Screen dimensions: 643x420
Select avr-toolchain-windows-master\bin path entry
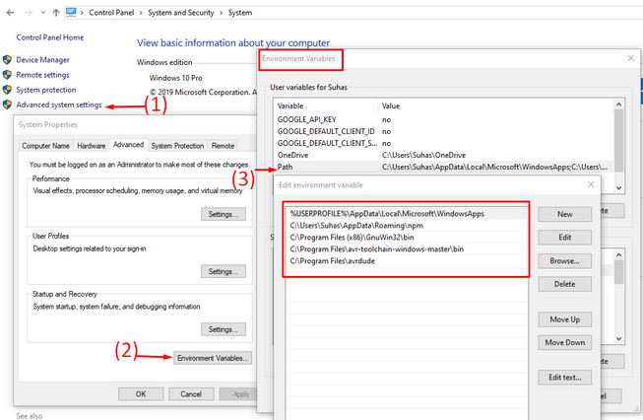(x=407, y=249)
